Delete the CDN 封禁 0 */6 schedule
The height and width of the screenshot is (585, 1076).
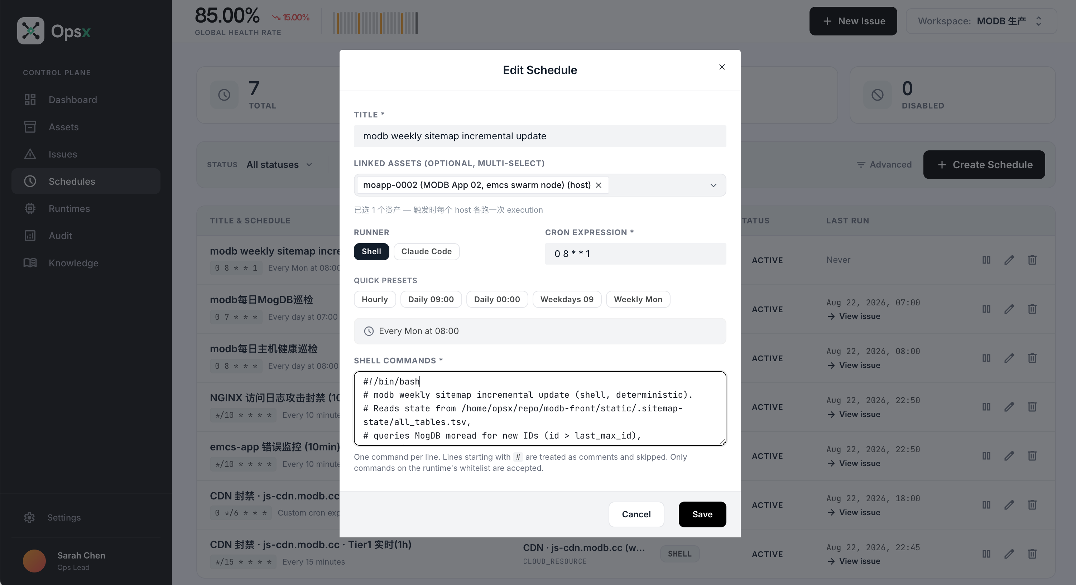[x=1032, y=505]
